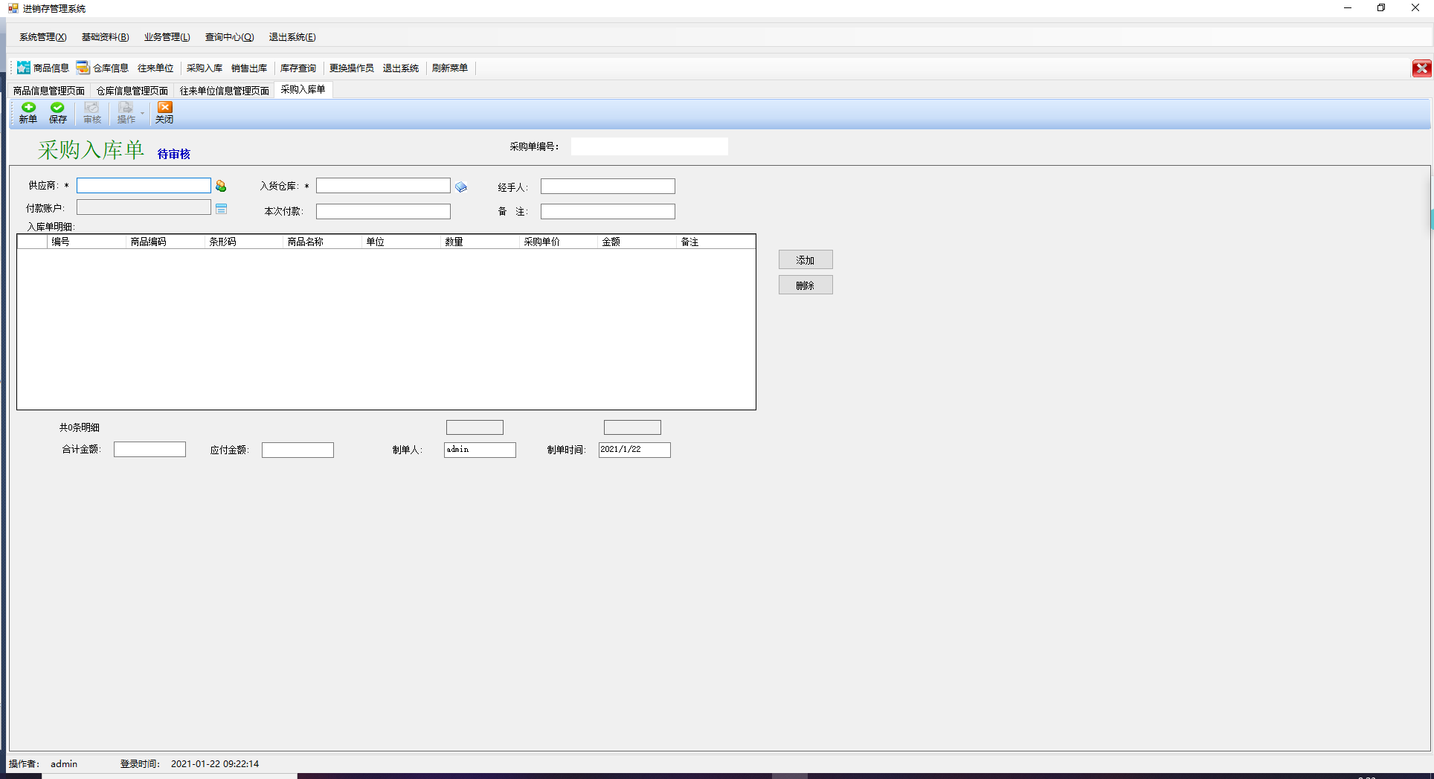Click the 添加 button
The height and width of the screenshot is (779, 1434).
(x=806, y=259)
